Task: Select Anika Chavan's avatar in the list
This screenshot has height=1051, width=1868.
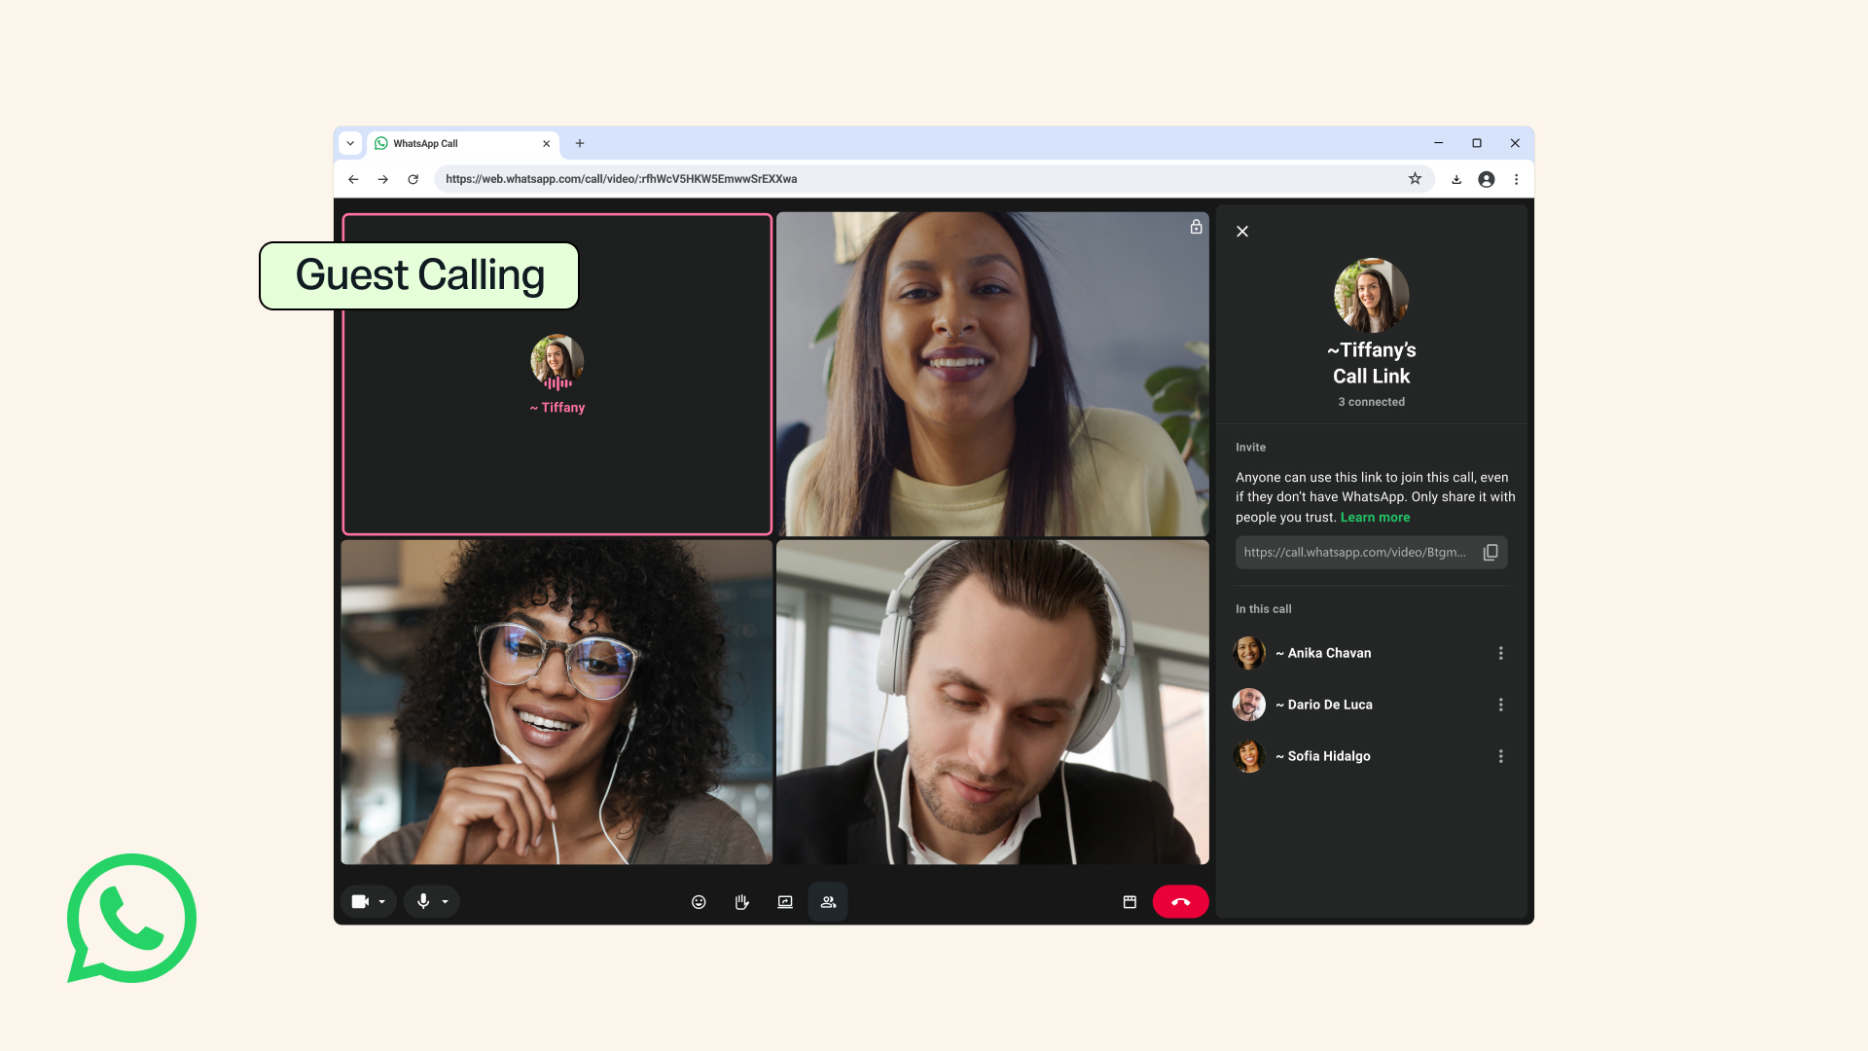Action: (1249, 653)
